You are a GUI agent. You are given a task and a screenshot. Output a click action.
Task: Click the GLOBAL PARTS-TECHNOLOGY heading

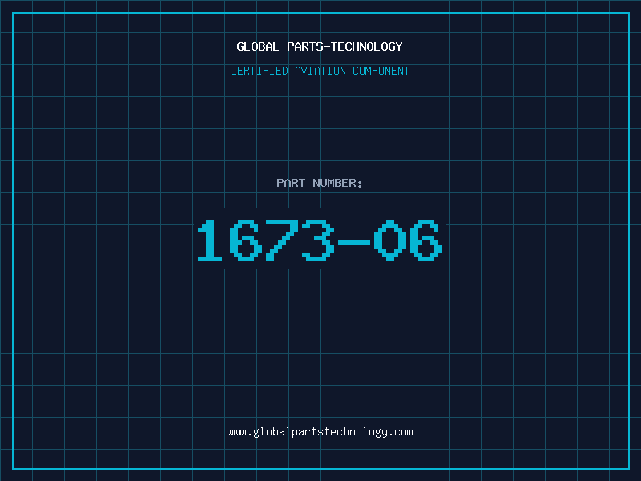pyautogui.click(x=320, y=46)
